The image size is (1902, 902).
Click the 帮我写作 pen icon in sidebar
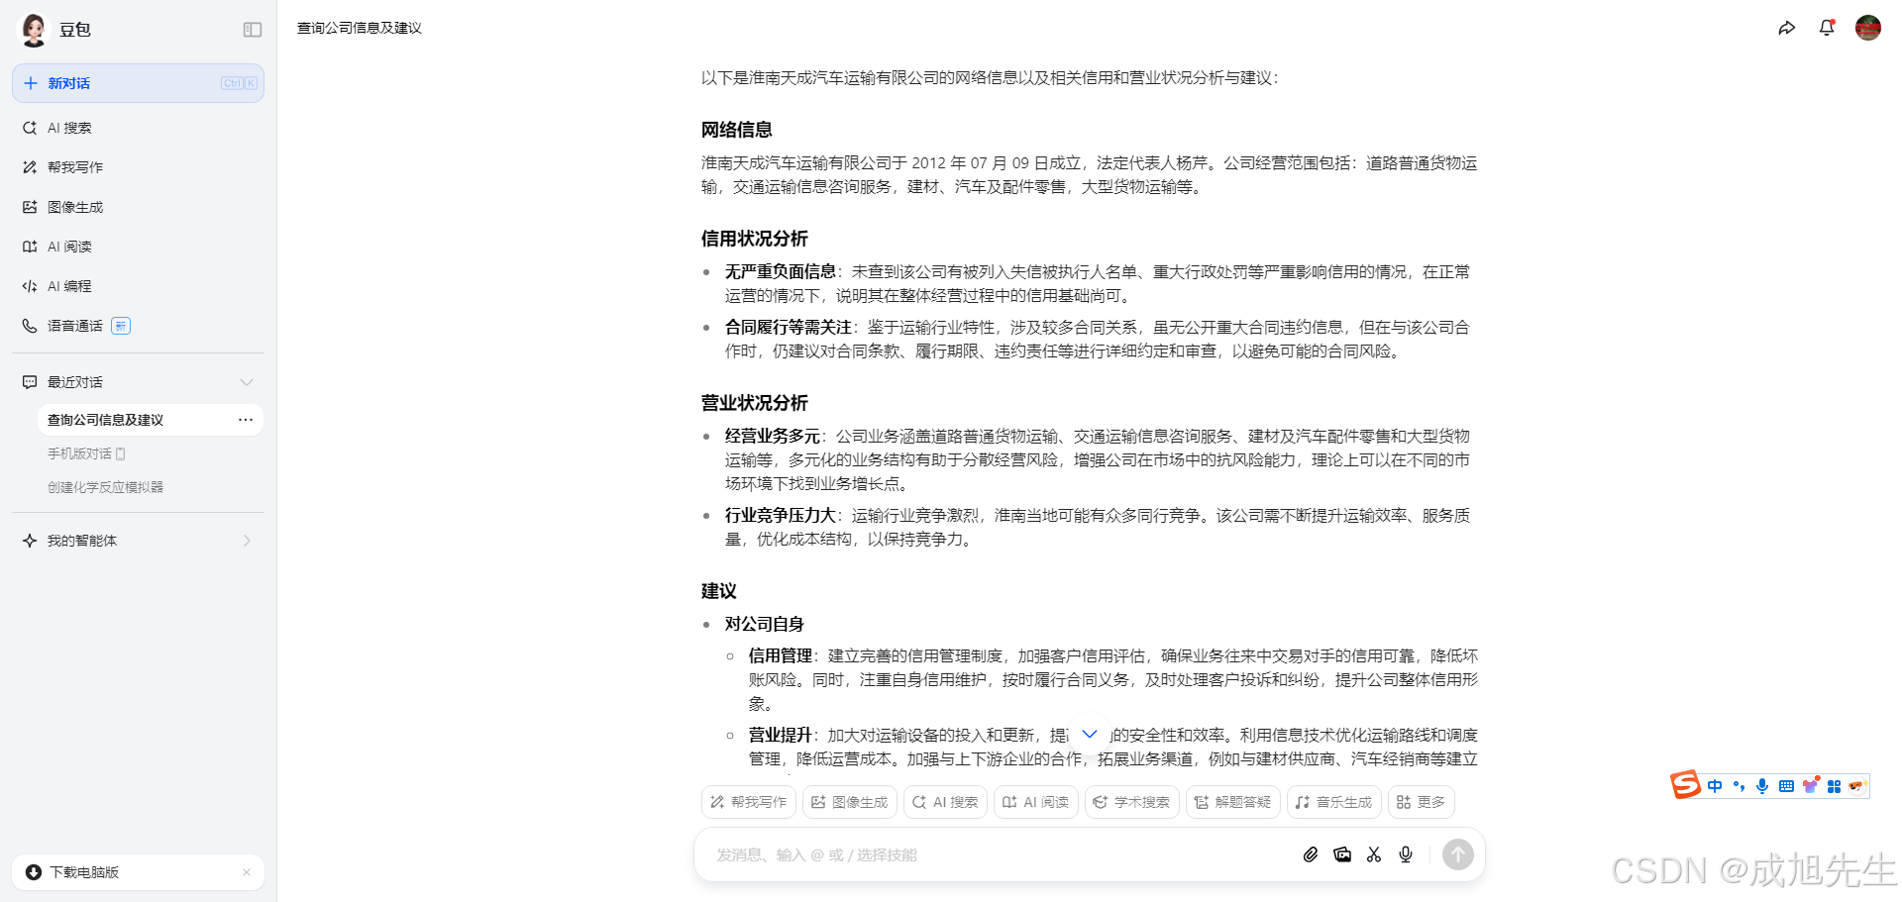click(30, 167)
